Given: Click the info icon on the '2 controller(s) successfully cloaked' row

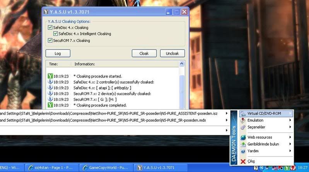Looking at the screenshot, I should click(x=50, y=82).
